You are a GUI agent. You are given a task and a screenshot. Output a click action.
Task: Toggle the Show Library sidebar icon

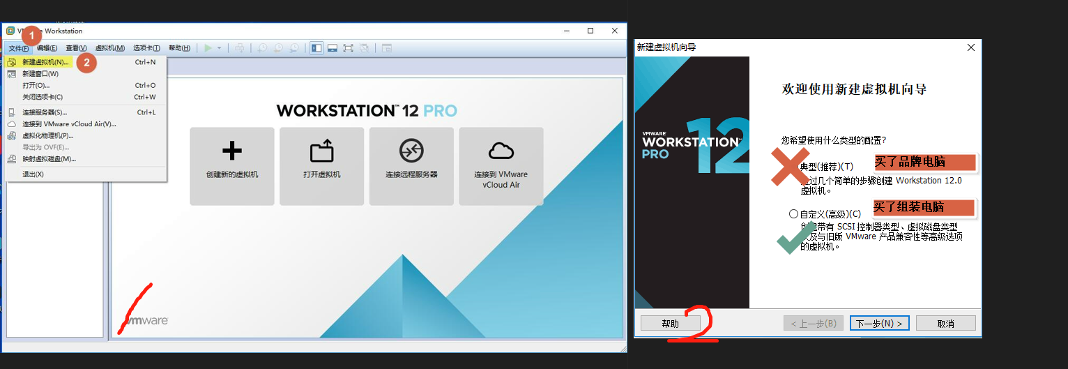pyautogui.click(x=316, y=48)
